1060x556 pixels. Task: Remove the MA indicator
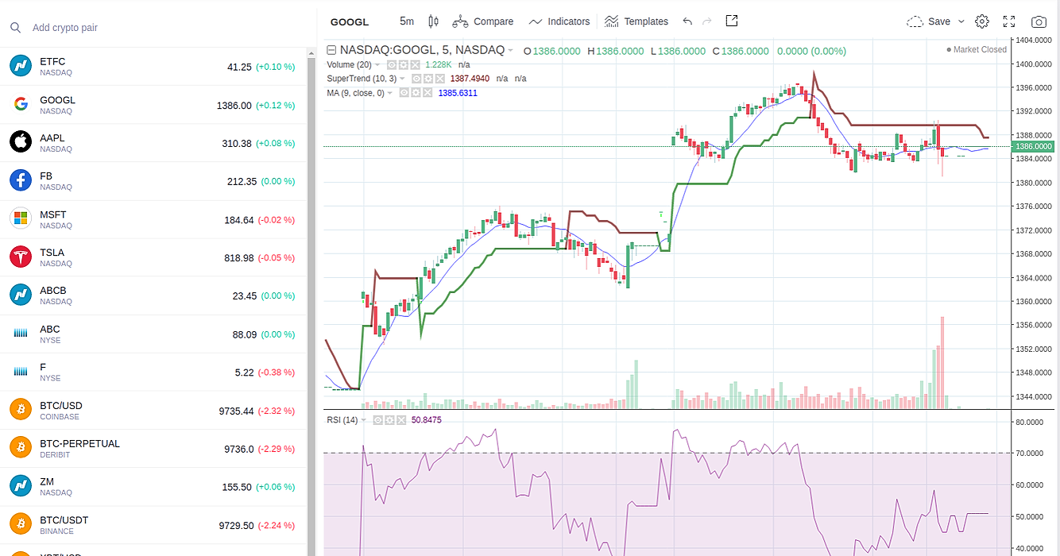point(427,93)
